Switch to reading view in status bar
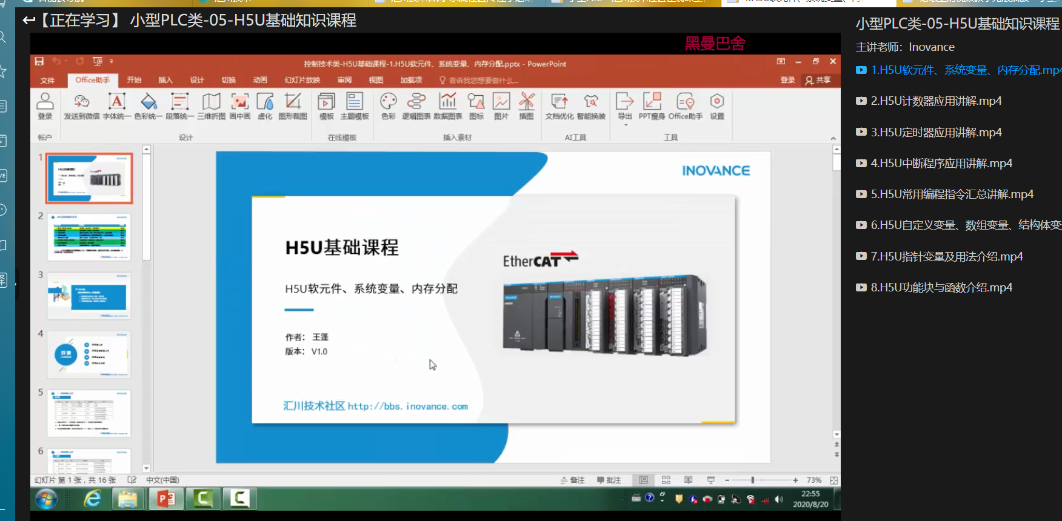This screenshot has height=521, width=1062. [688, 480]
